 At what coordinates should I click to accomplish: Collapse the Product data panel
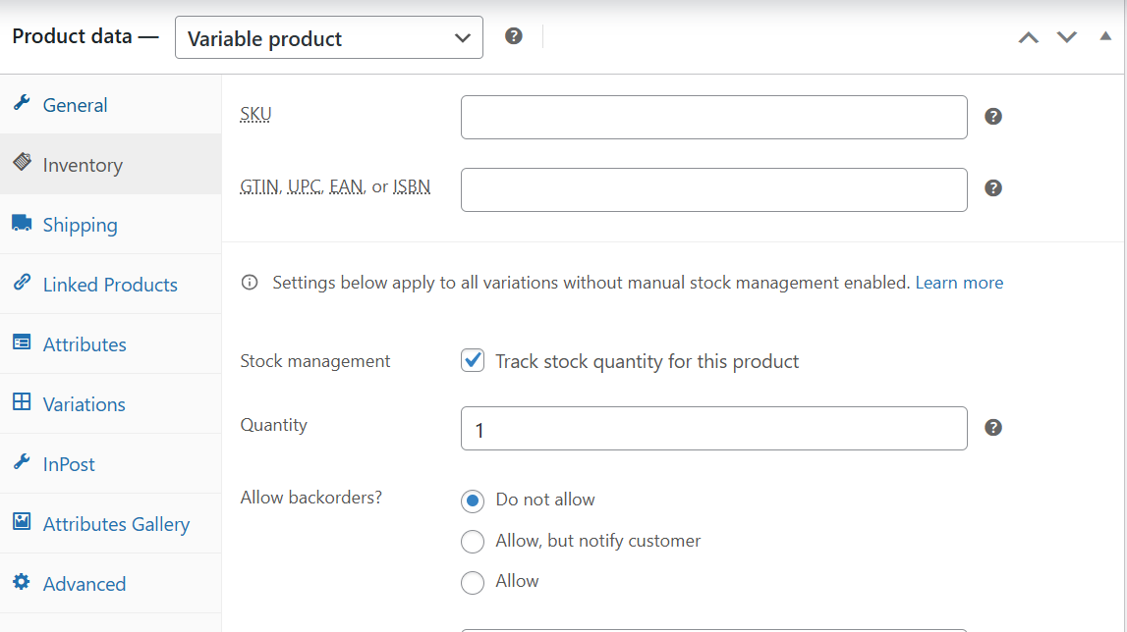(1105, 36)
